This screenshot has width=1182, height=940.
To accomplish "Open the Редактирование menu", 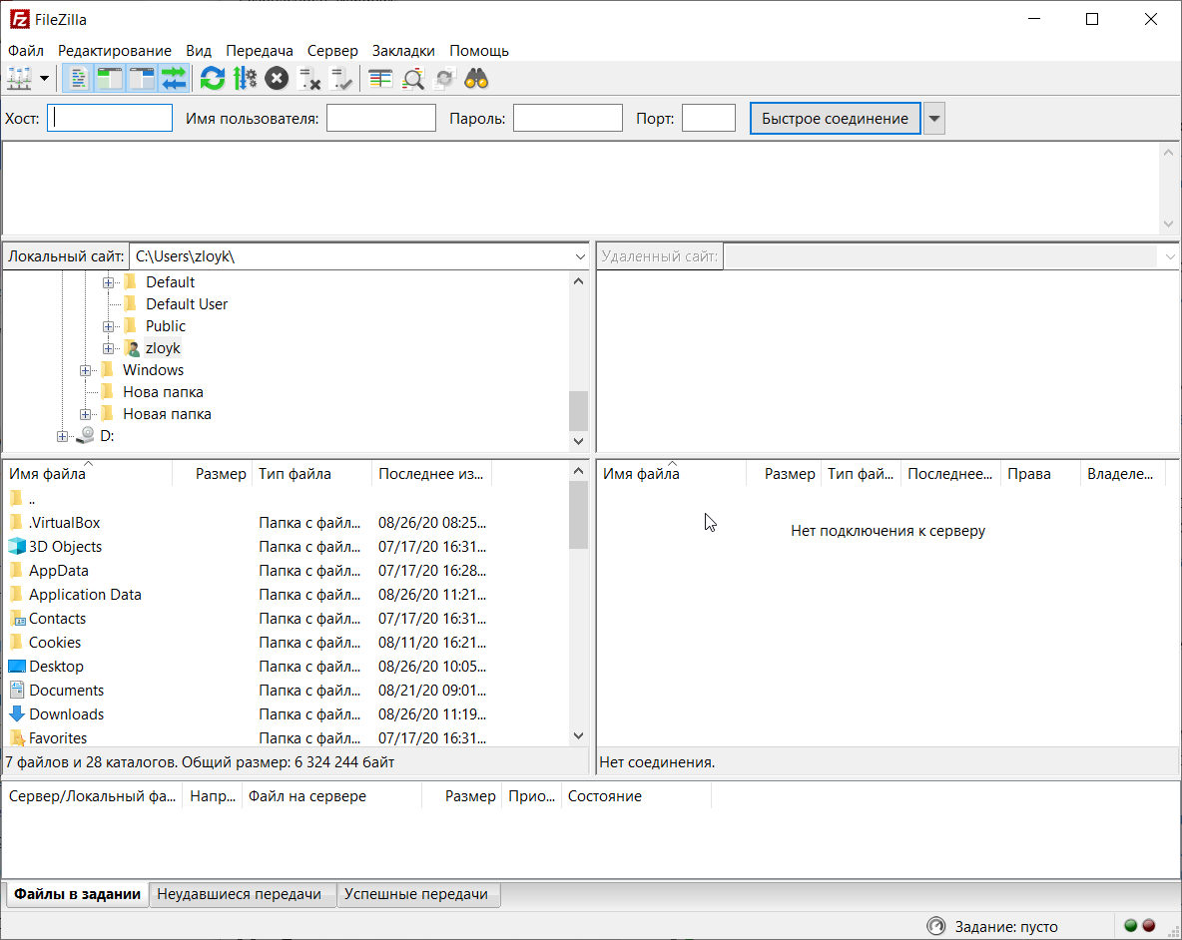I will (115, 51).
